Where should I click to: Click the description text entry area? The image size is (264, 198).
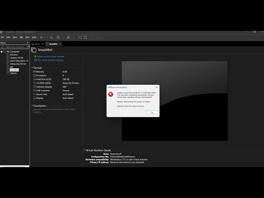[56, 111]
